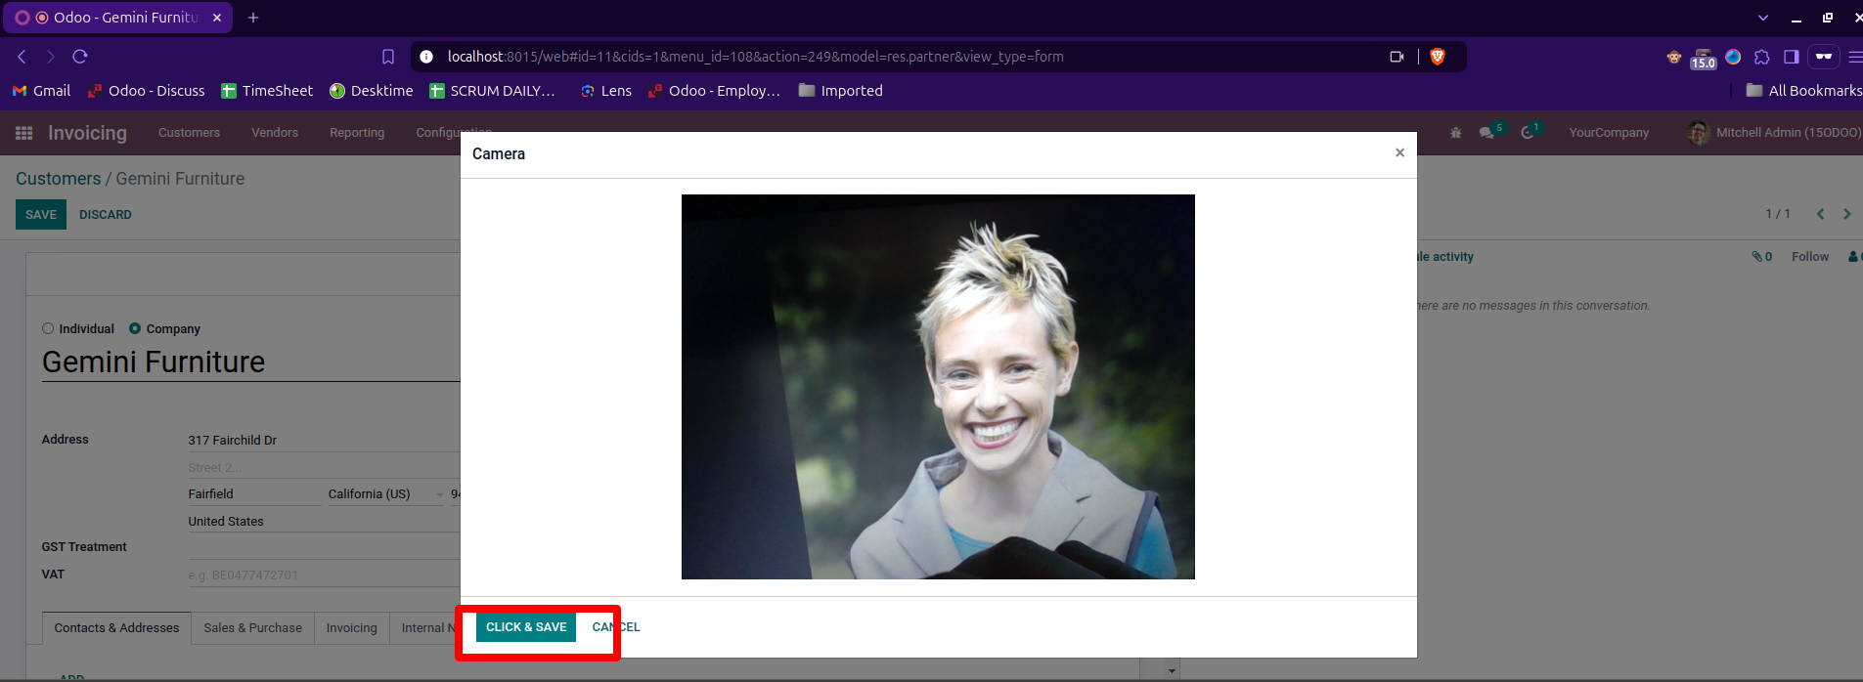This screenshot has height=682, width=1863.
Task: Open the GST Treatment selection field
Action: (324, 547)
